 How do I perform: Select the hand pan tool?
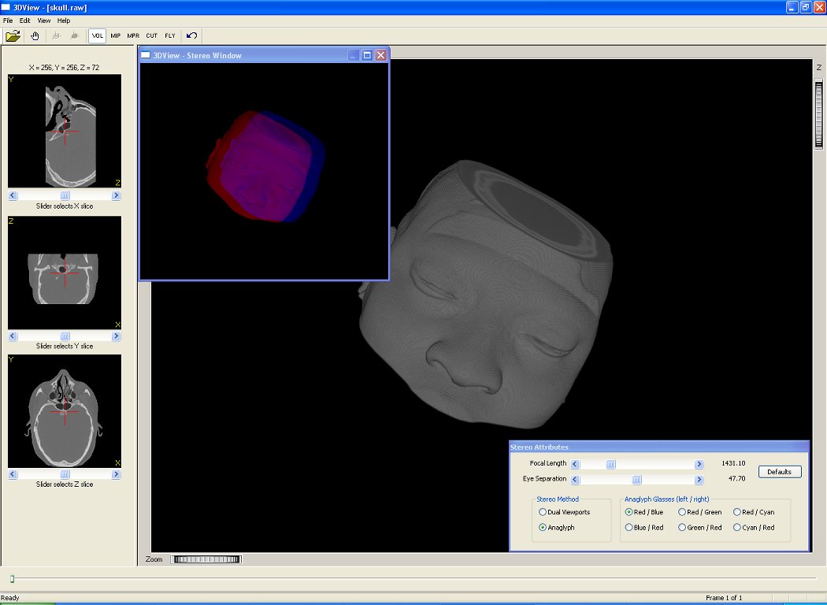pos(35,35)
